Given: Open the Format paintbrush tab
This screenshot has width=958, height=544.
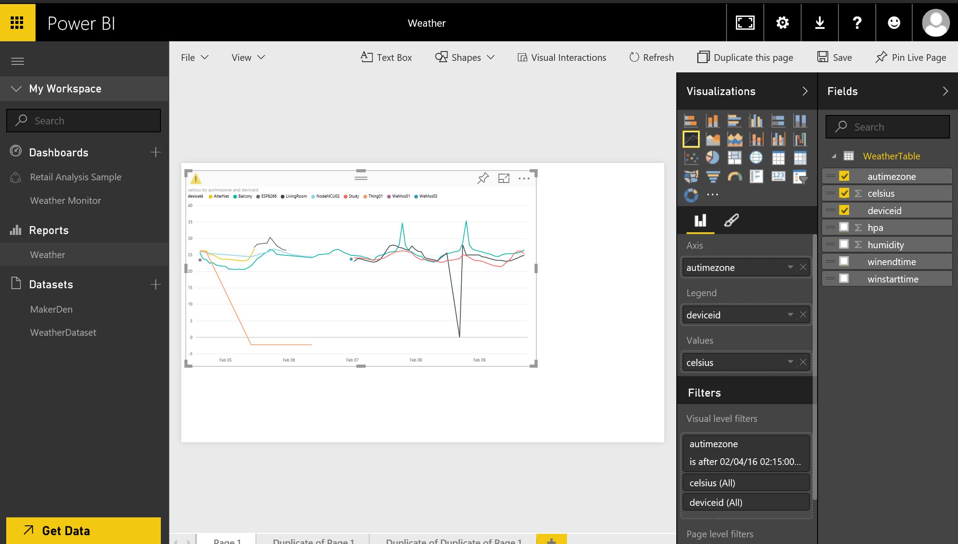Looking at the screenshot, I should tap(731, 220).
